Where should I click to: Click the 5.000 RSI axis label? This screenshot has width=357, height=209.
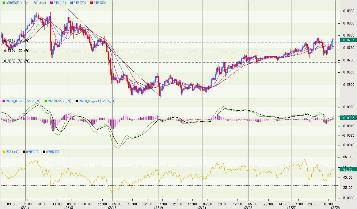click(x=349, y=198)
